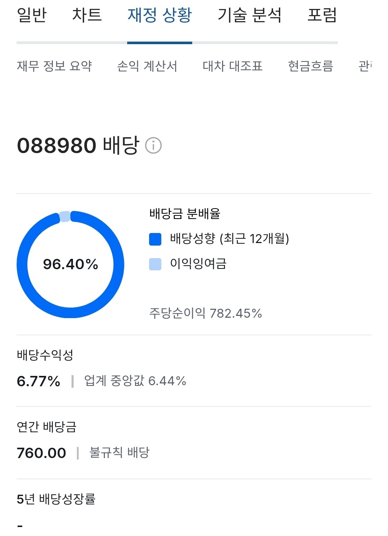388x536 pixels.
Task: Open the 기술 분석 tab
Action: pos(250,15)
